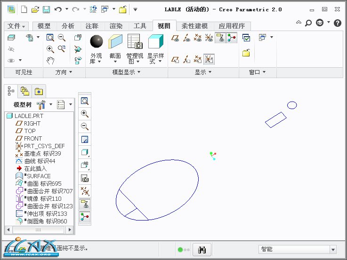Click the Undo arrow icon
The image size is (347, 260).
(58, 9)
